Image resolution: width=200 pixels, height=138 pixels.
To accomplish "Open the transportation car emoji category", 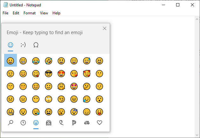I will (87, 123).
